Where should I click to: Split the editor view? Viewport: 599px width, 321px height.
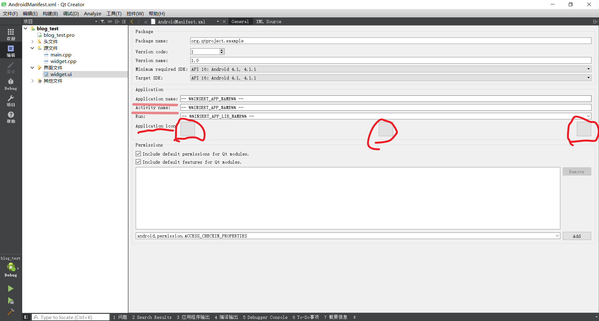pos(595,22)
